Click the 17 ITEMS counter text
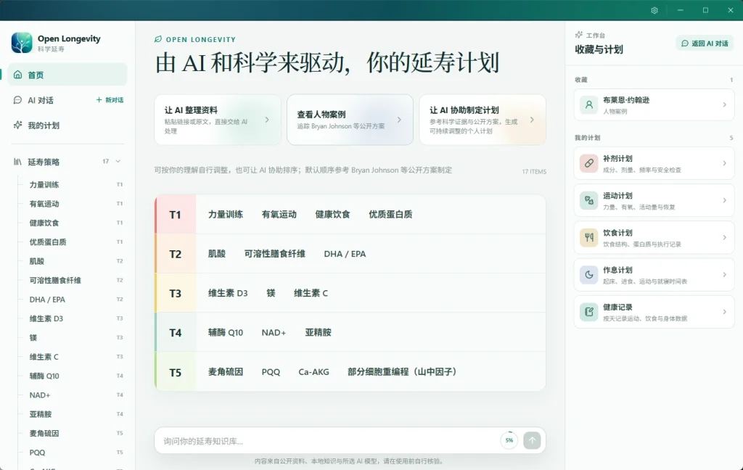 click(534, 171)
